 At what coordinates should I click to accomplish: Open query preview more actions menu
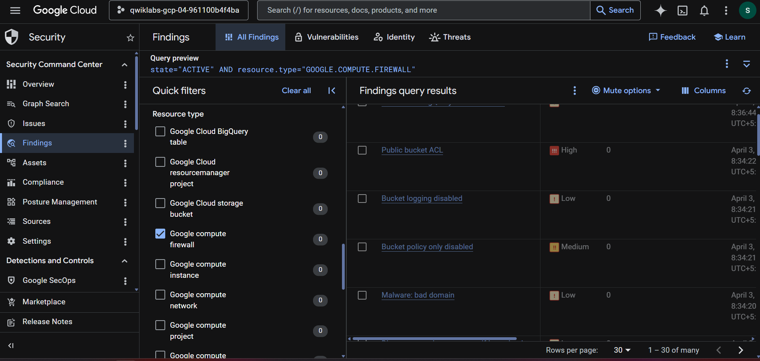727,64
